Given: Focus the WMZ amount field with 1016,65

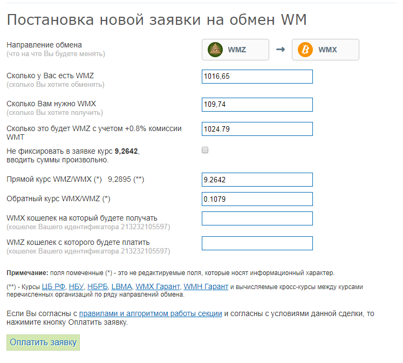Looking at the screenshot, I should point(257,77).
